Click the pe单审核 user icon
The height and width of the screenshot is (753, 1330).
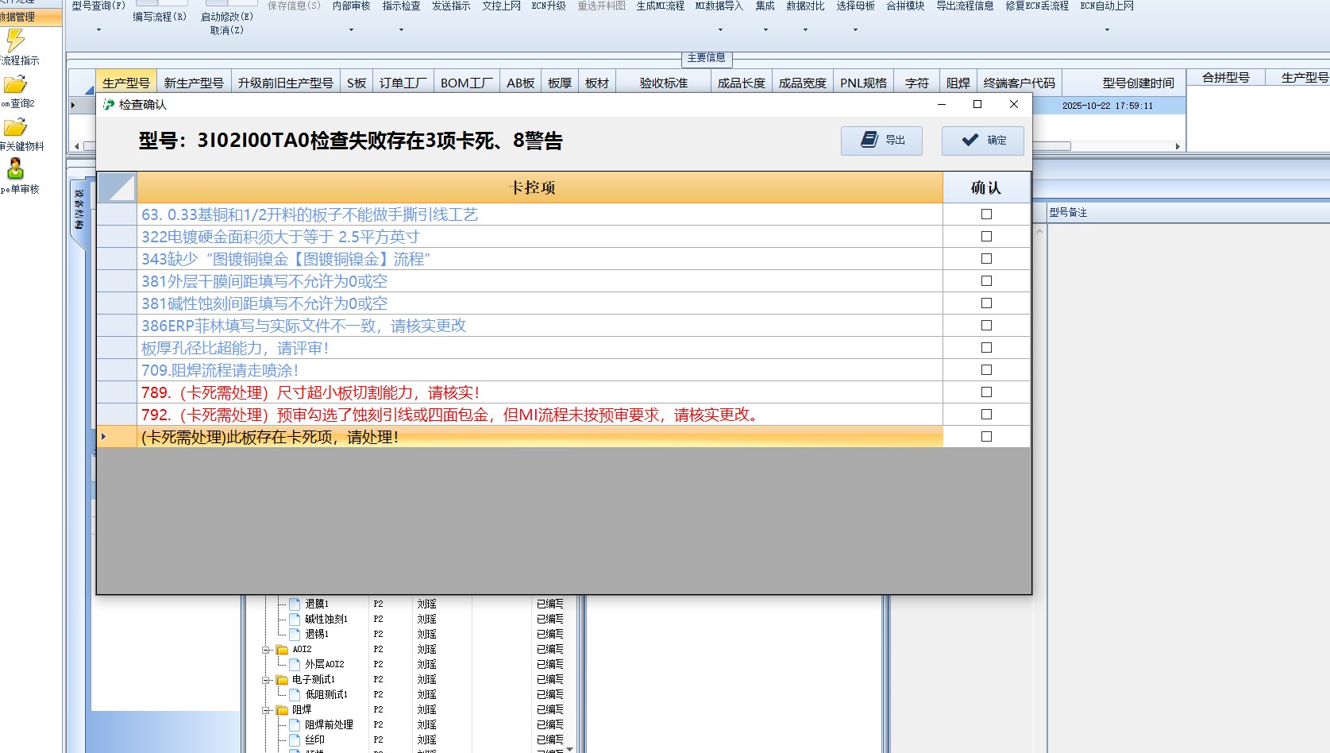click(x=15, y=169)
